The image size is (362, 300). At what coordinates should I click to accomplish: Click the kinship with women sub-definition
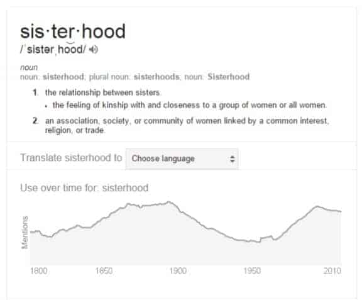point(189,106)
